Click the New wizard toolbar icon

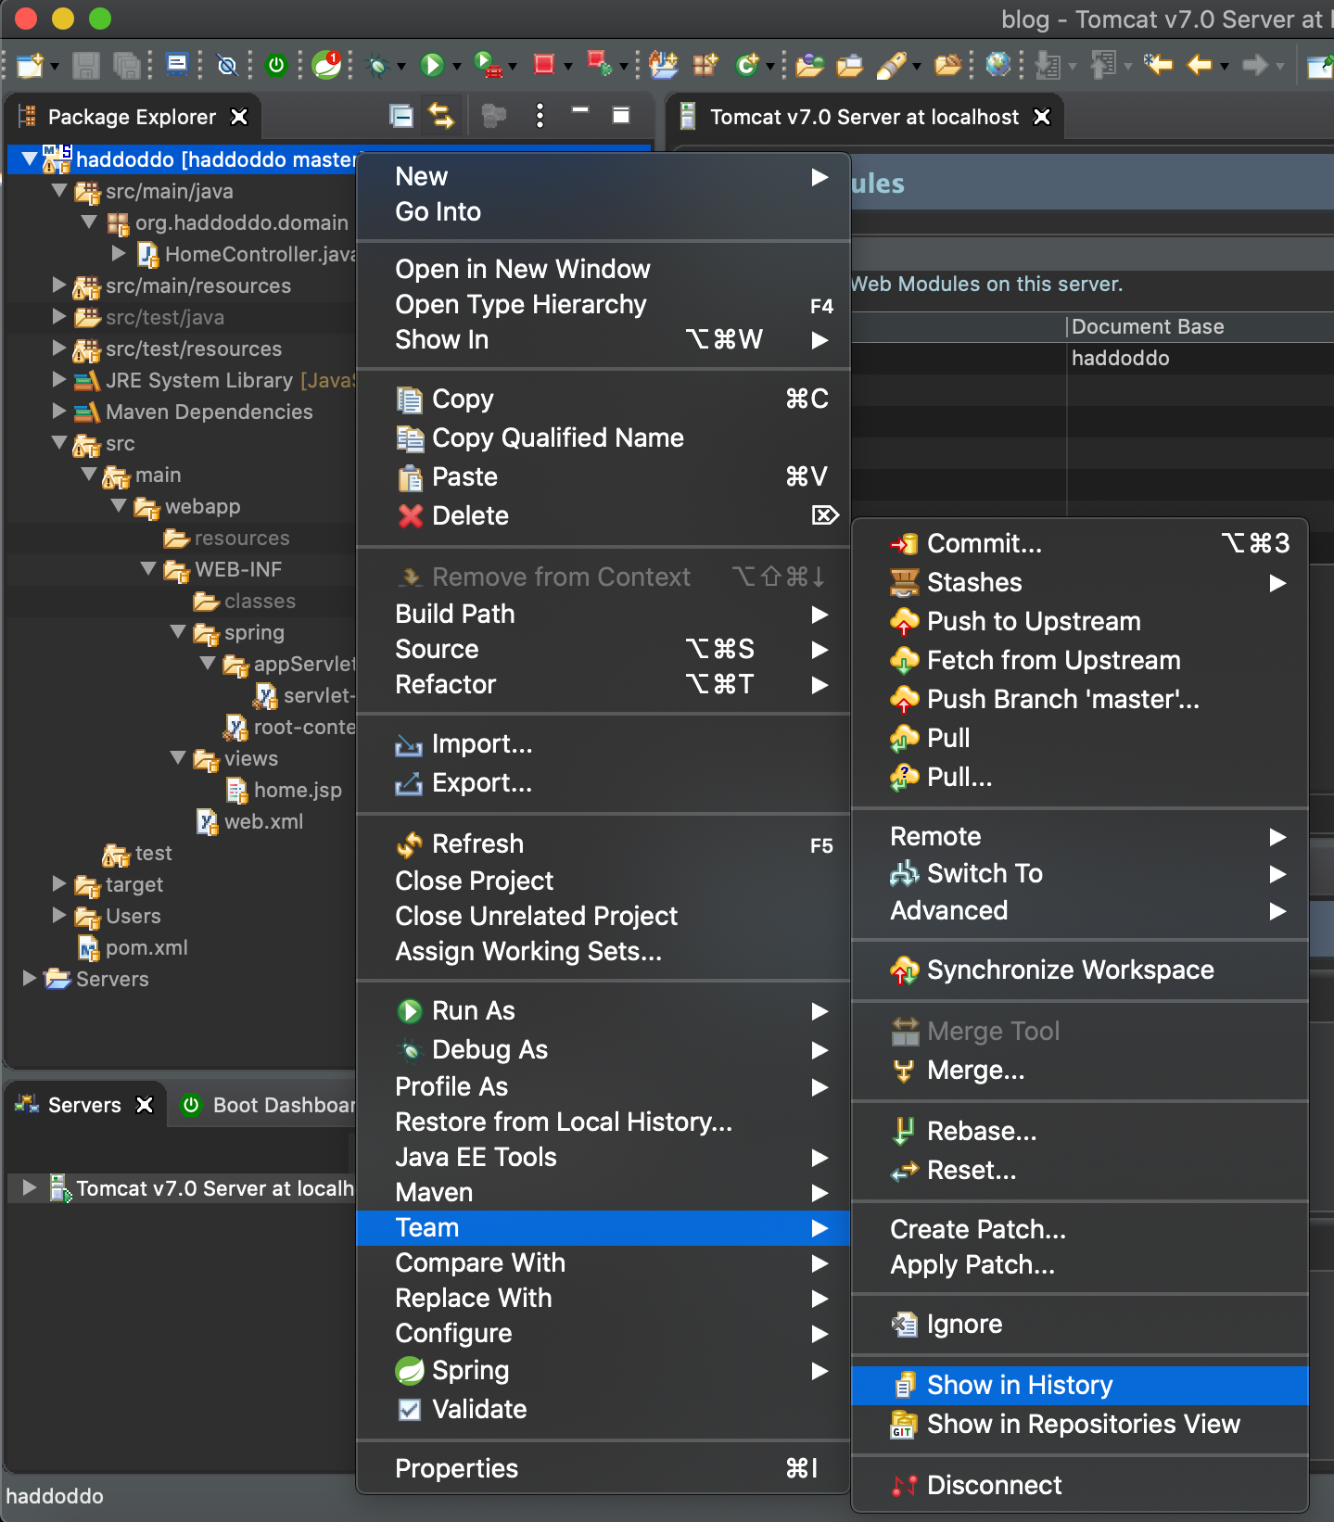pos(31,65)
